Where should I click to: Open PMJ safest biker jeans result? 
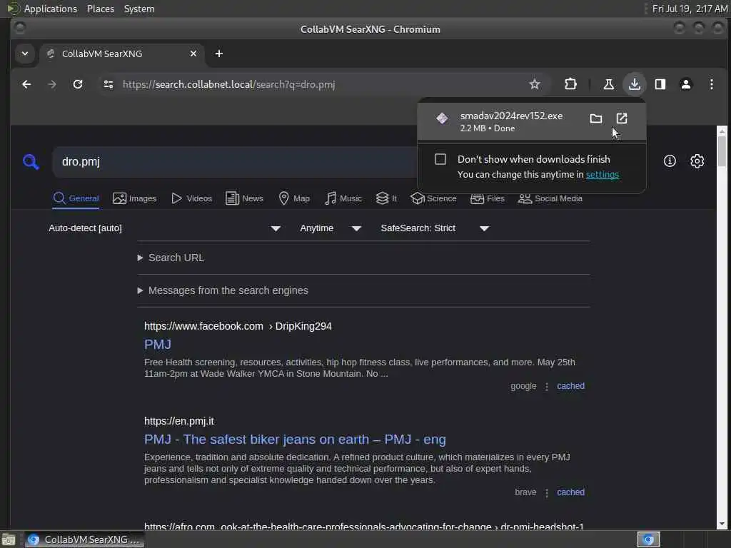coord(295,440)
